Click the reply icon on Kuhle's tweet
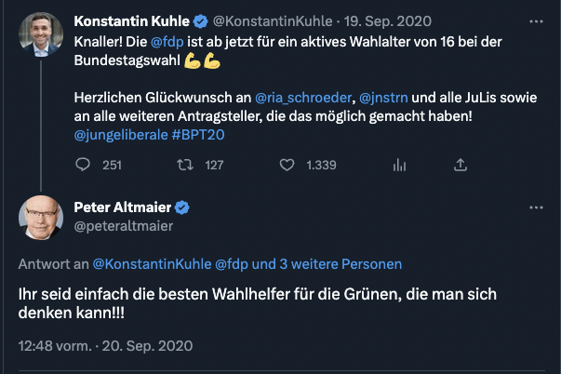 point(83,165)
